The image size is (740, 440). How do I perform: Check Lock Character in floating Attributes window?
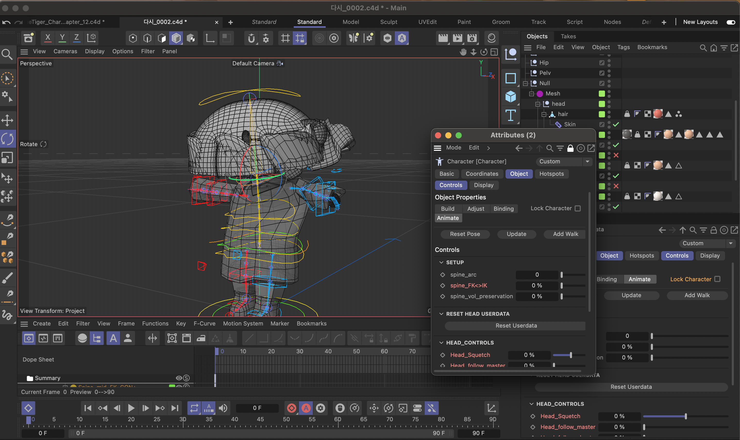click(578, 208)
